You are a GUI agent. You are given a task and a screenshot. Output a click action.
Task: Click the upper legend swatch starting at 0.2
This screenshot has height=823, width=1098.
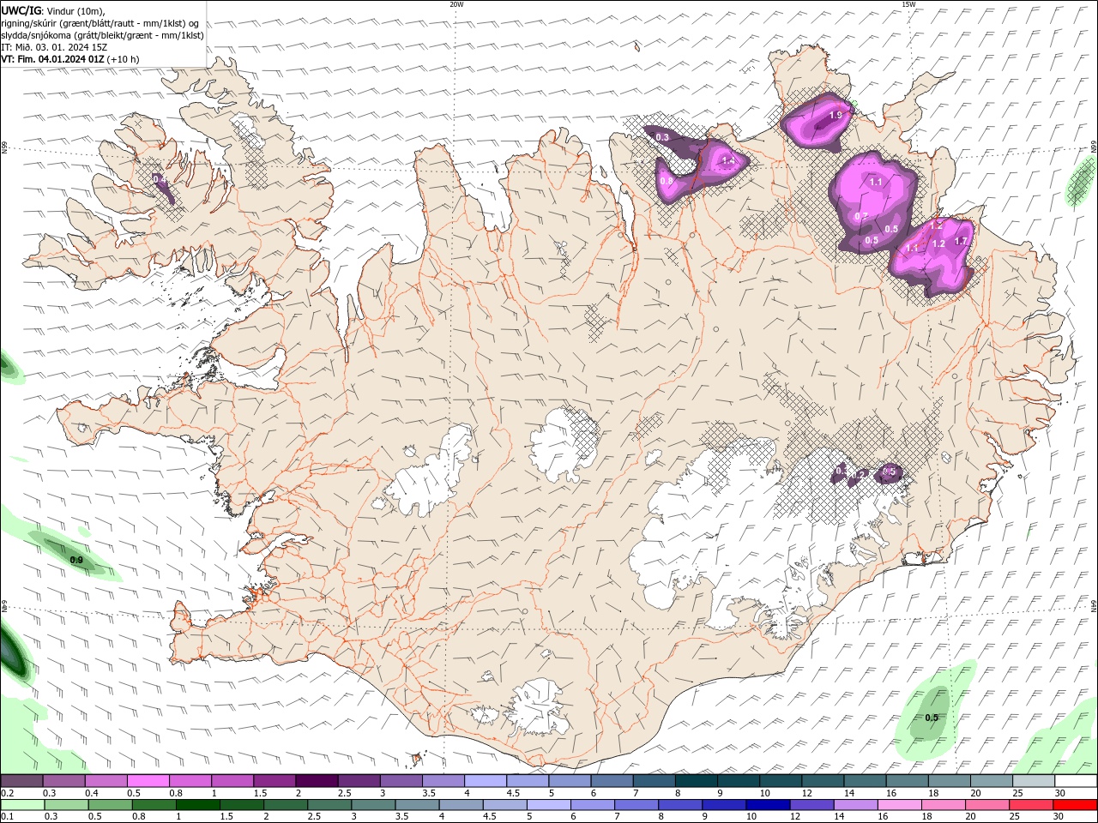(22, 781)
